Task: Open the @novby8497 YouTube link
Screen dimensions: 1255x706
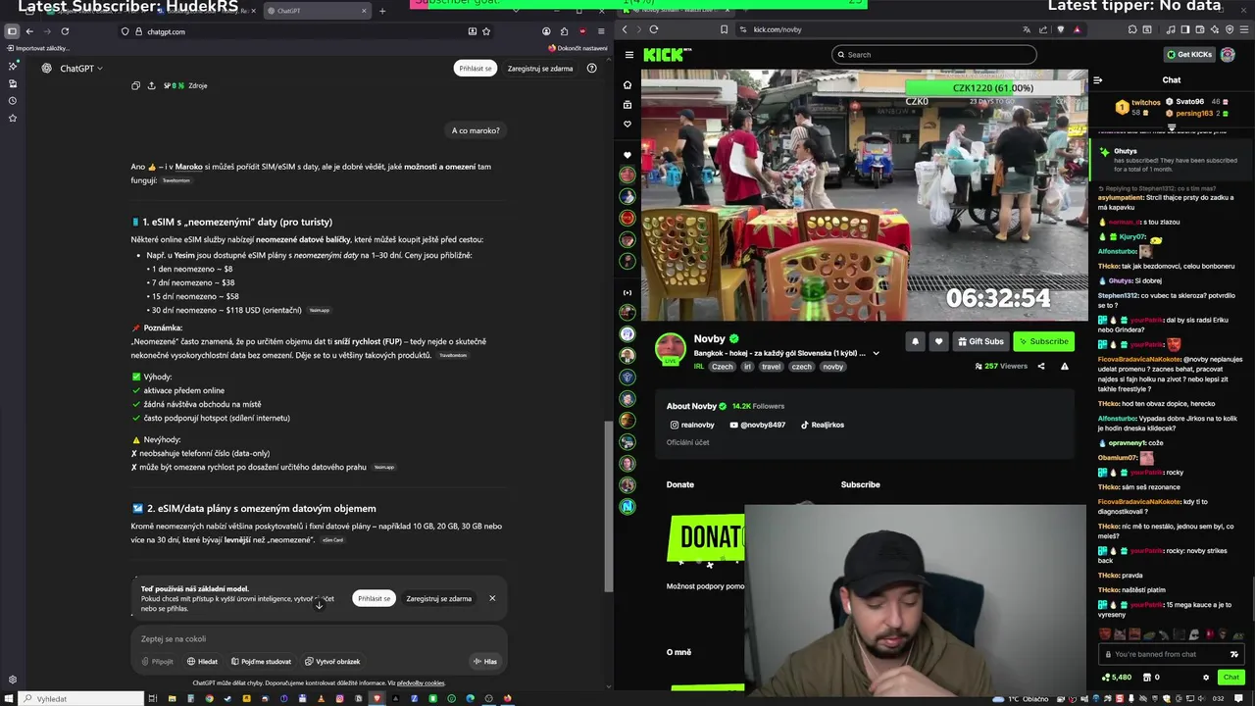Action: click(x=757, y=425)
